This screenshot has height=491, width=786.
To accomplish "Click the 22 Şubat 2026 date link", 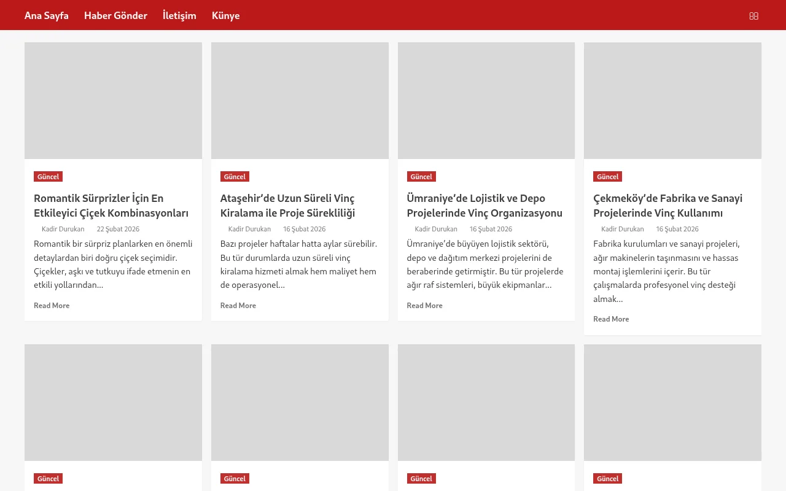I will tap(118, 229).
